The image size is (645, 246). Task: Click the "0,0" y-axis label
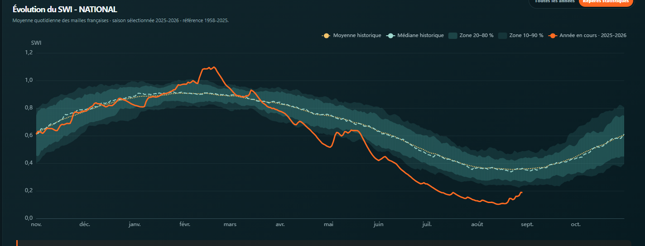[x=29, y=218]
